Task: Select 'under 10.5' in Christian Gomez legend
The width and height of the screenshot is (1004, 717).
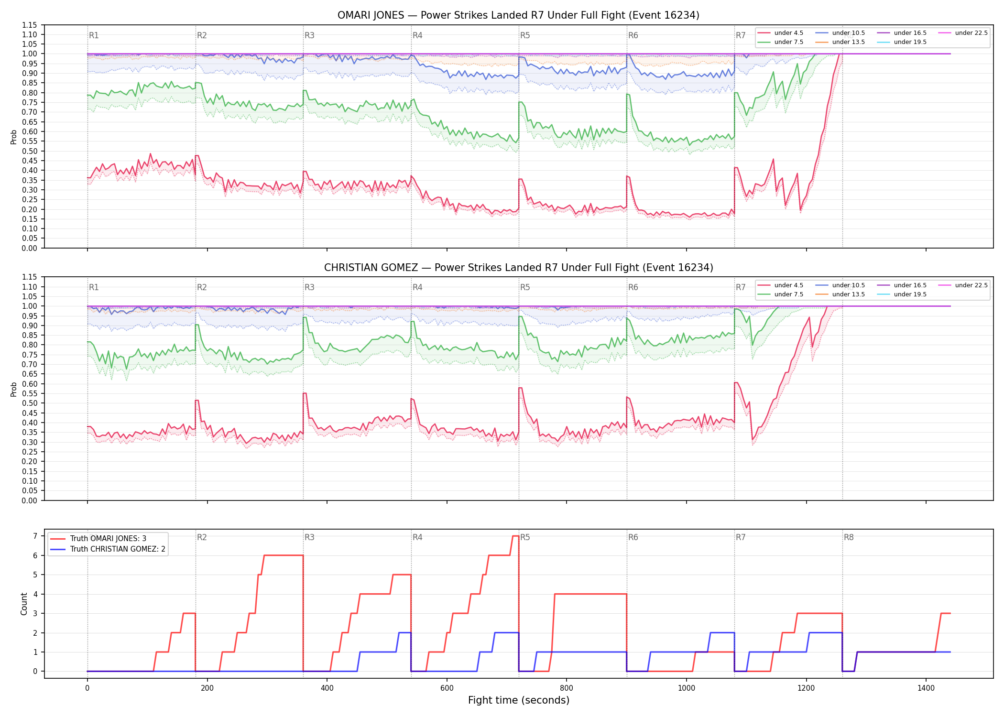Action: (x=840, y=285)
